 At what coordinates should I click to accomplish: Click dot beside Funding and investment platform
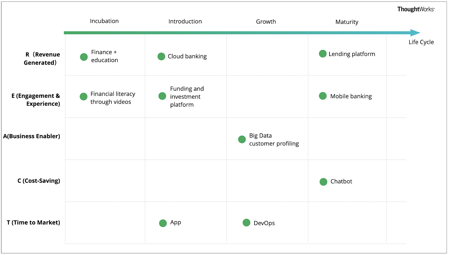pos(162,96)
